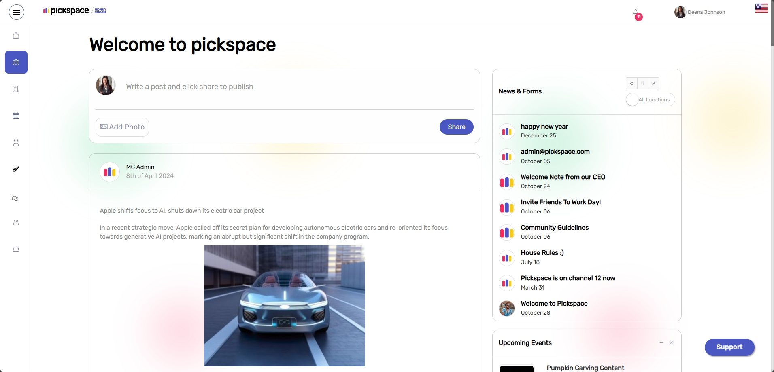This screenshot has width=774, height=372.
Task: Toggle the All Locations switch
Action: (632, 99)
